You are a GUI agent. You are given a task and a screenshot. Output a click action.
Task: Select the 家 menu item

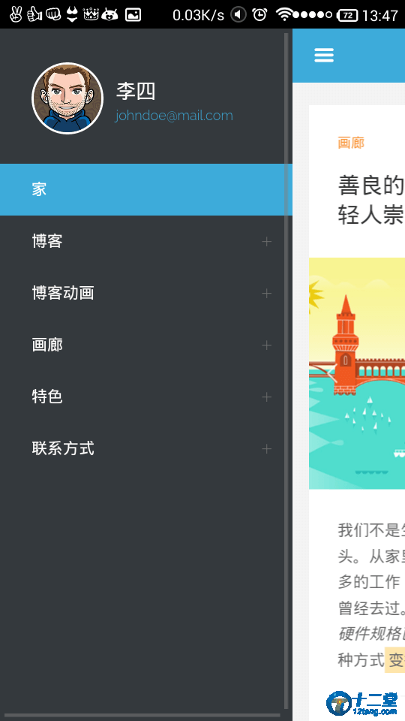click(x=146, y=189)
